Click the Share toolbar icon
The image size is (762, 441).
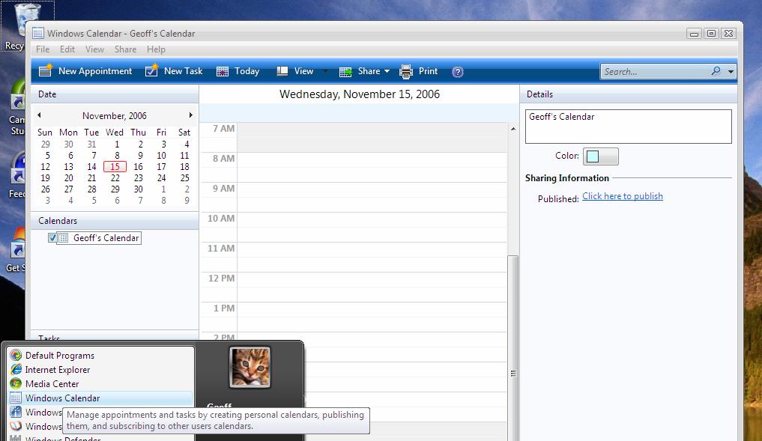point(345,72)
